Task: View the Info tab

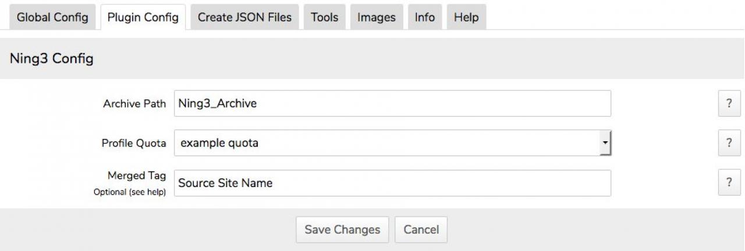Action: click(x=424, y=17)
